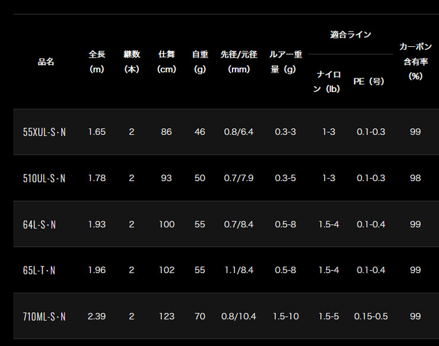
Task: Click the カーボン含有率 (%) header
Action: point(415,61)
